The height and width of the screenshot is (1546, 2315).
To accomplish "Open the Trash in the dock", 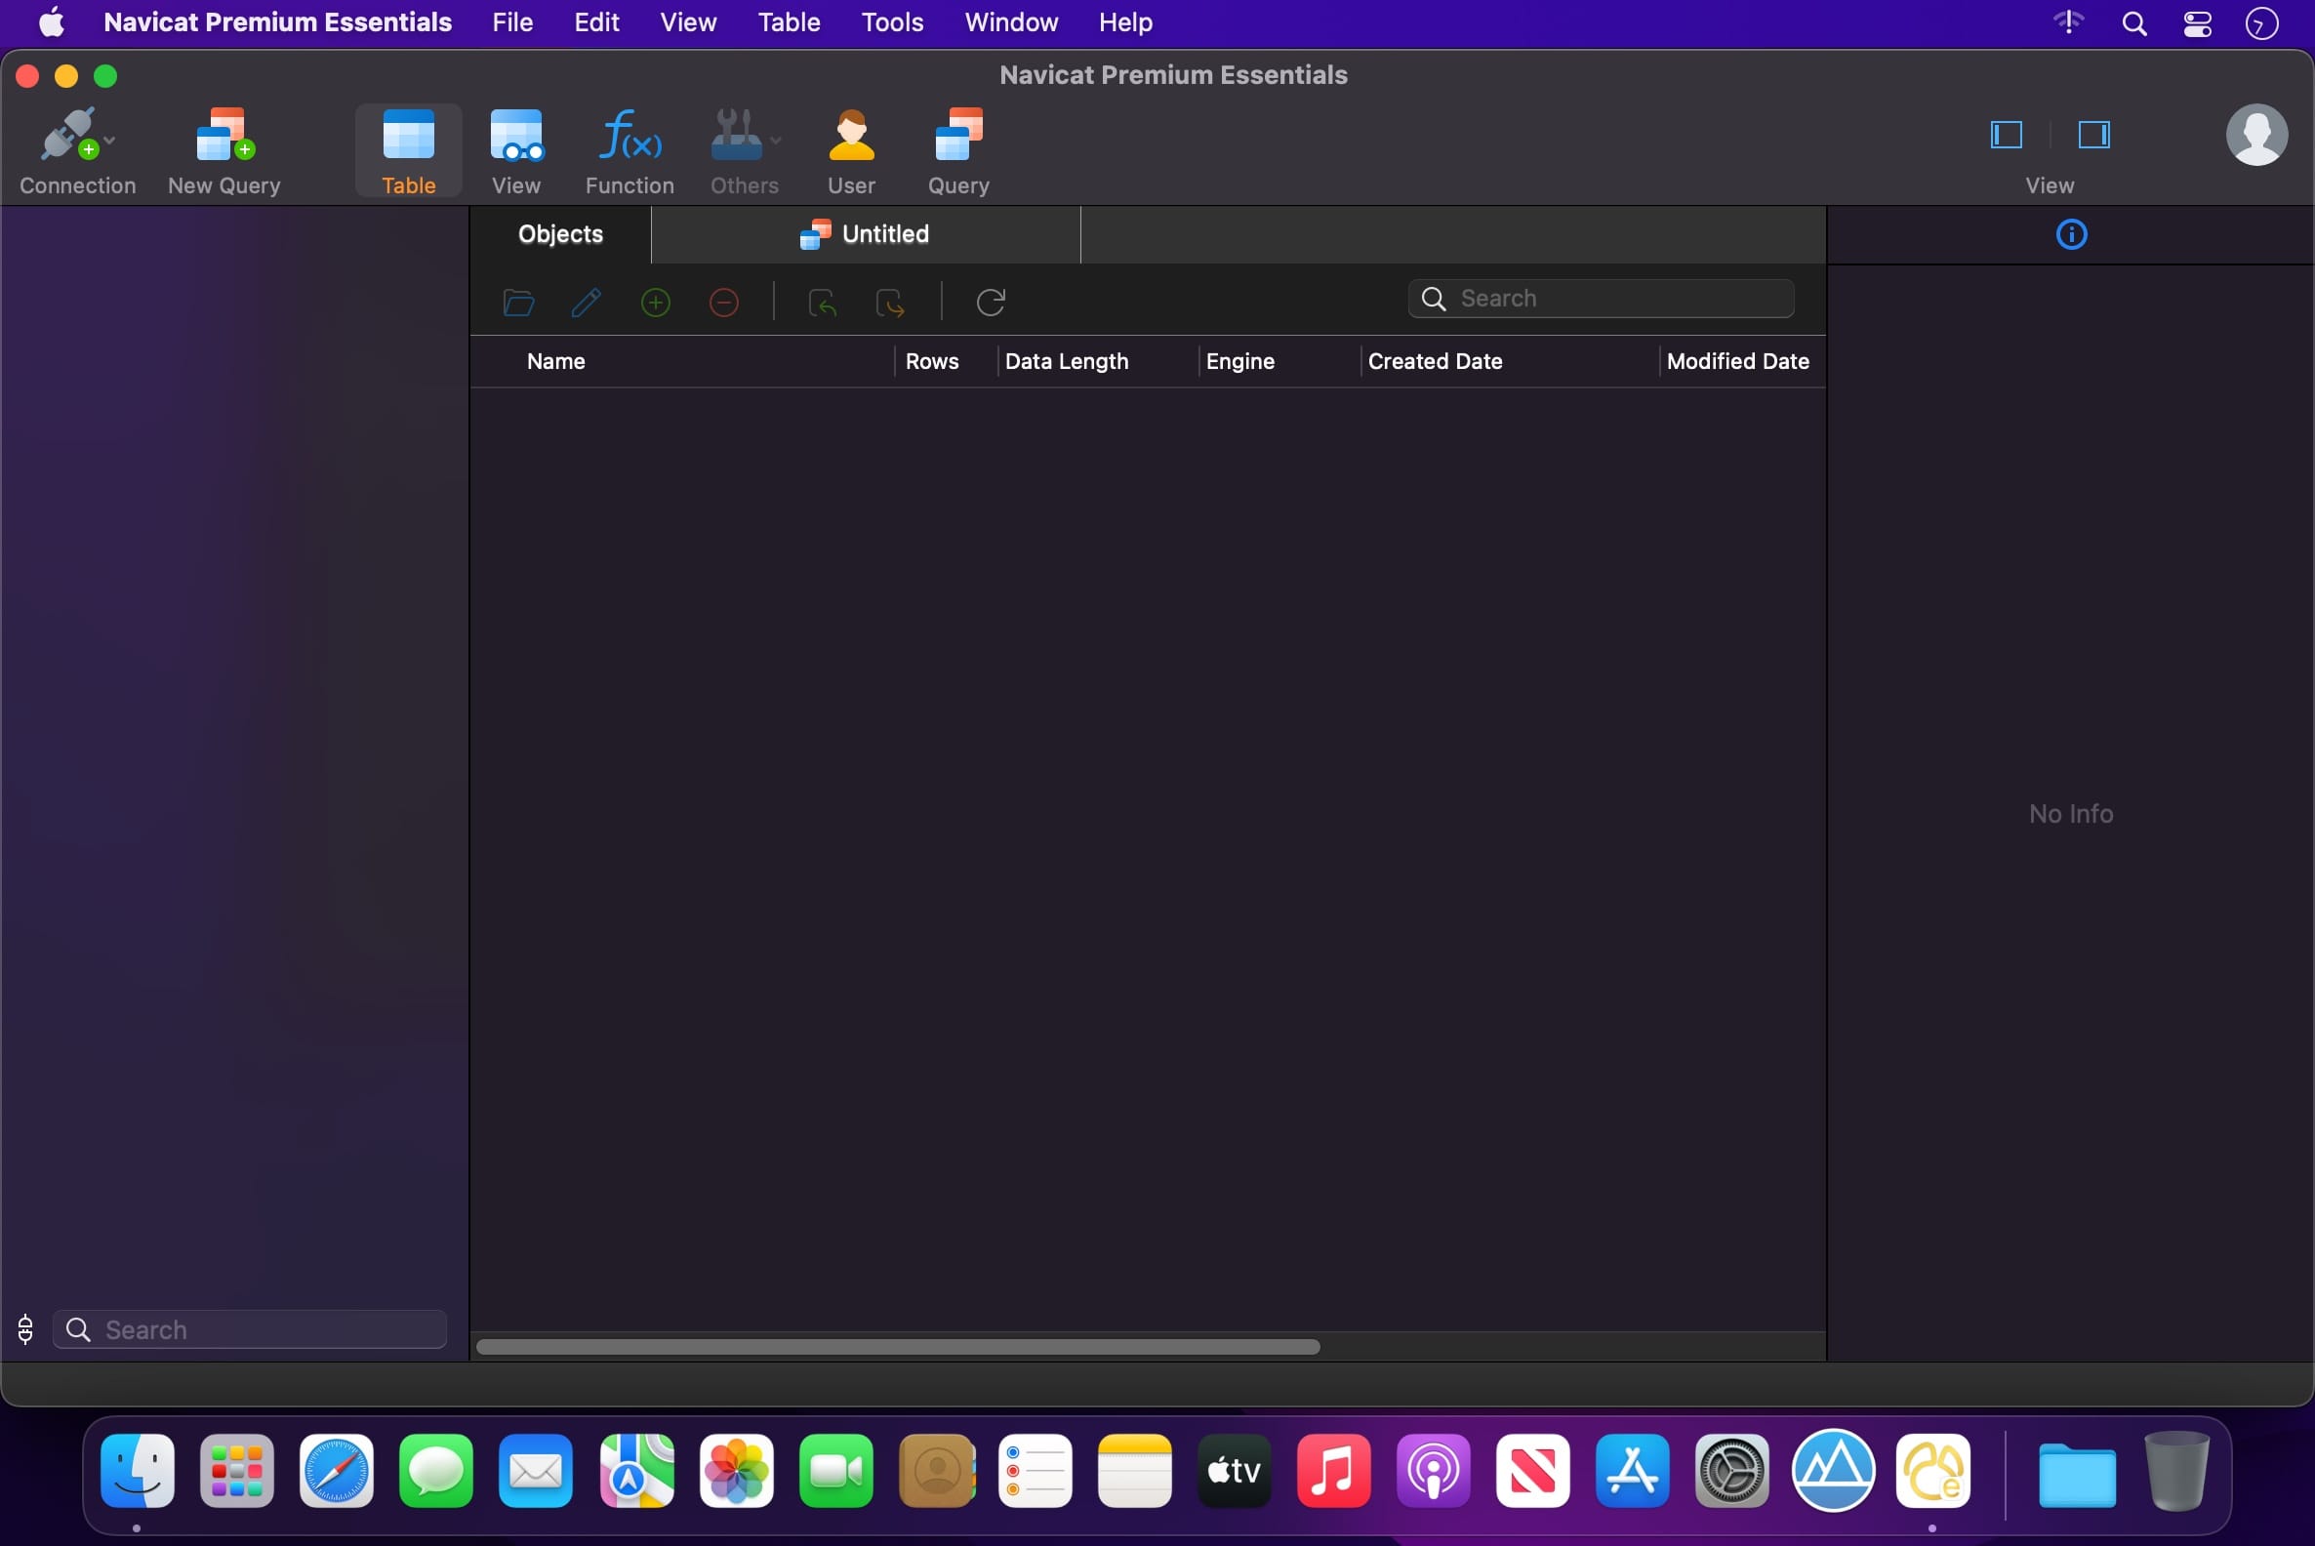I will coord(2176,1471).
